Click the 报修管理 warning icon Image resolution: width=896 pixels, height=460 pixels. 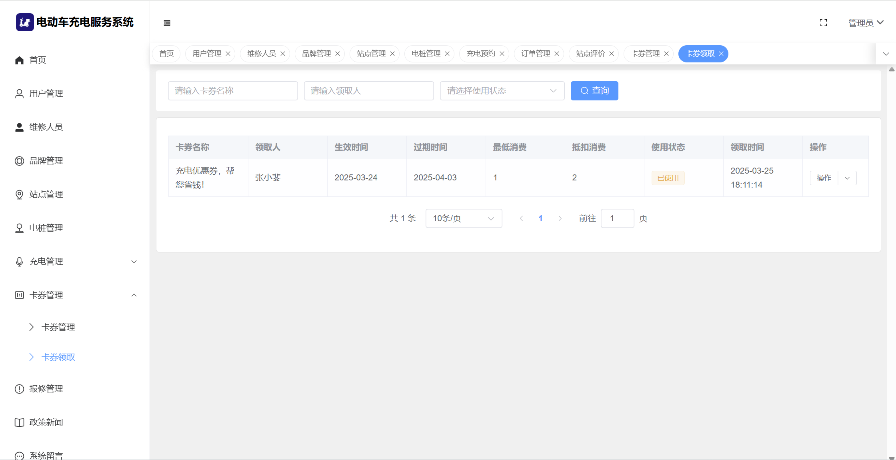(x=19, y=389)
